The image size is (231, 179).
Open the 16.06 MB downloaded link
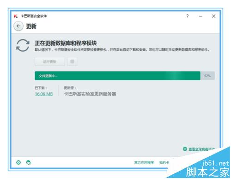(x=44, y=94)
